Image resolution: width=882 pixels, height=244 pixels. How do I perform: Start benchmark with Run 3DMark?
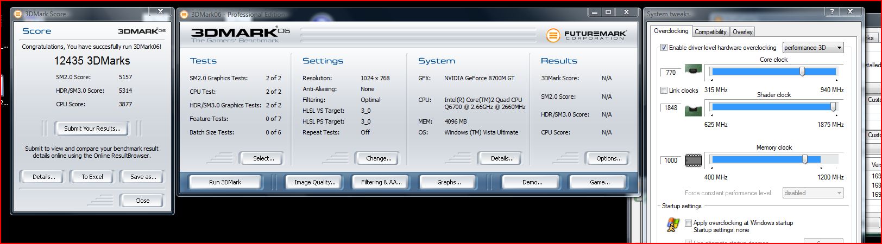[x=225, y=182]
